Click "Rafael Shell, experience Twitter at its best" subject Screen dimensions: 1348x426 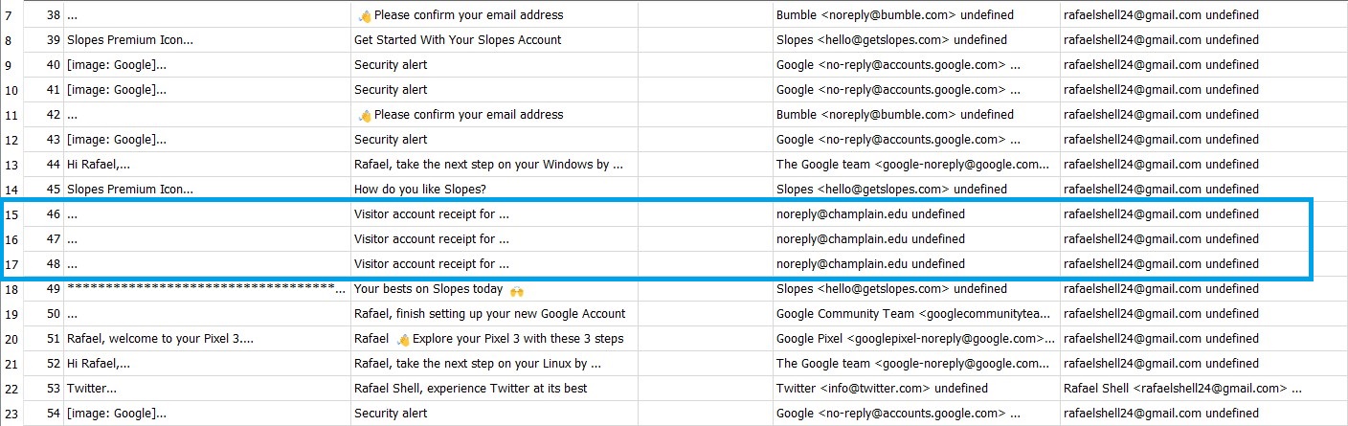pyautogui.click(x=470, y=389)
